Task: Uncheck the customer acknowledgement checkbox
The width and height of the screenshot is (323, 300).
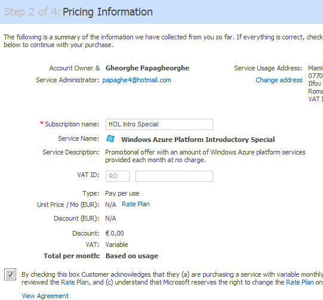Action: 10,274
